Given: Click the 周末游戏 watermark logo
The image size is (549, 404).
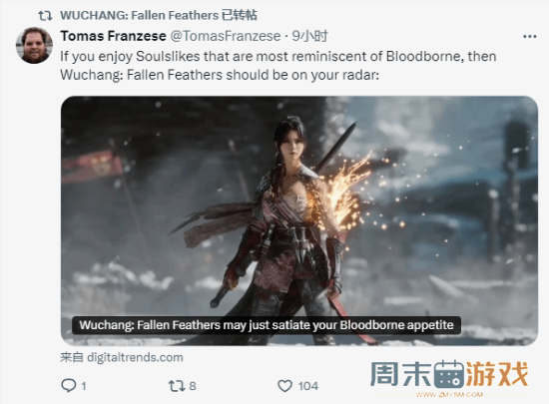Looking at the screenshot, I should point(449,375).
